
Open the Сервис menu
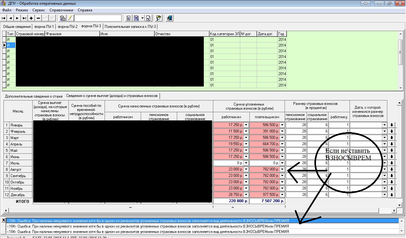(x=39, y=10)
